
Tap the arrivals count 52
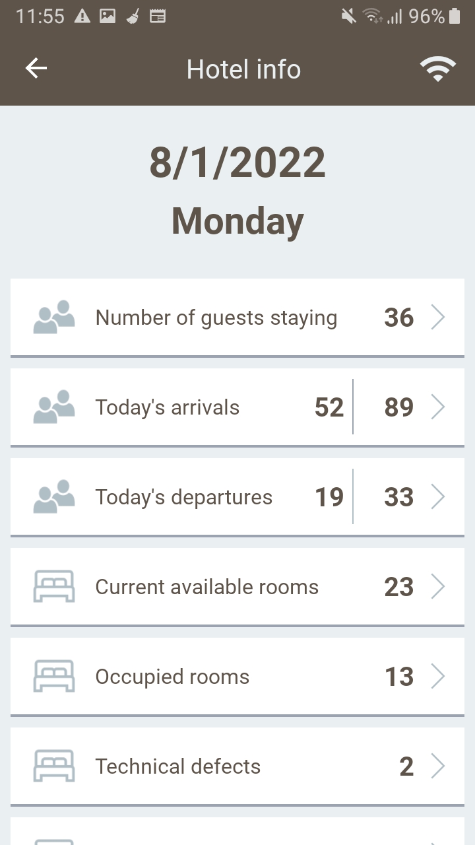329,407
